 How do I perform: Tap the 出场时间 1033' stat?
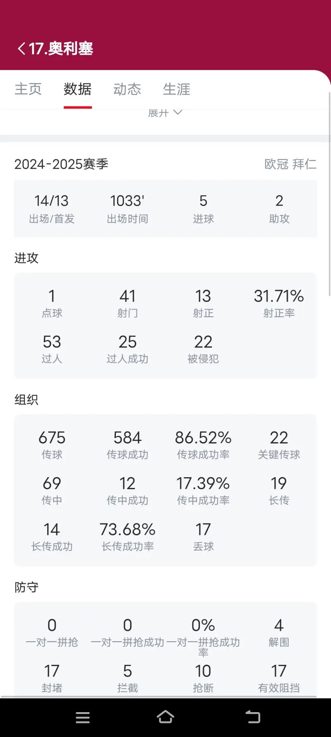click(127, 208)
